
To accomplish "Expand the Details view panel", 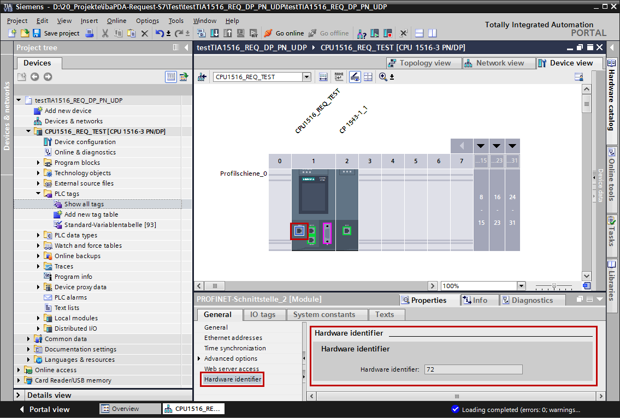I will tap(19, 395).
